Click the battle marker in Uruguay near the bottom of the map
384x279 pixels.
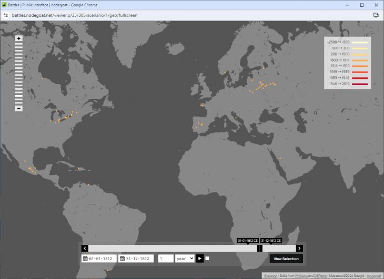click(107, 270)
